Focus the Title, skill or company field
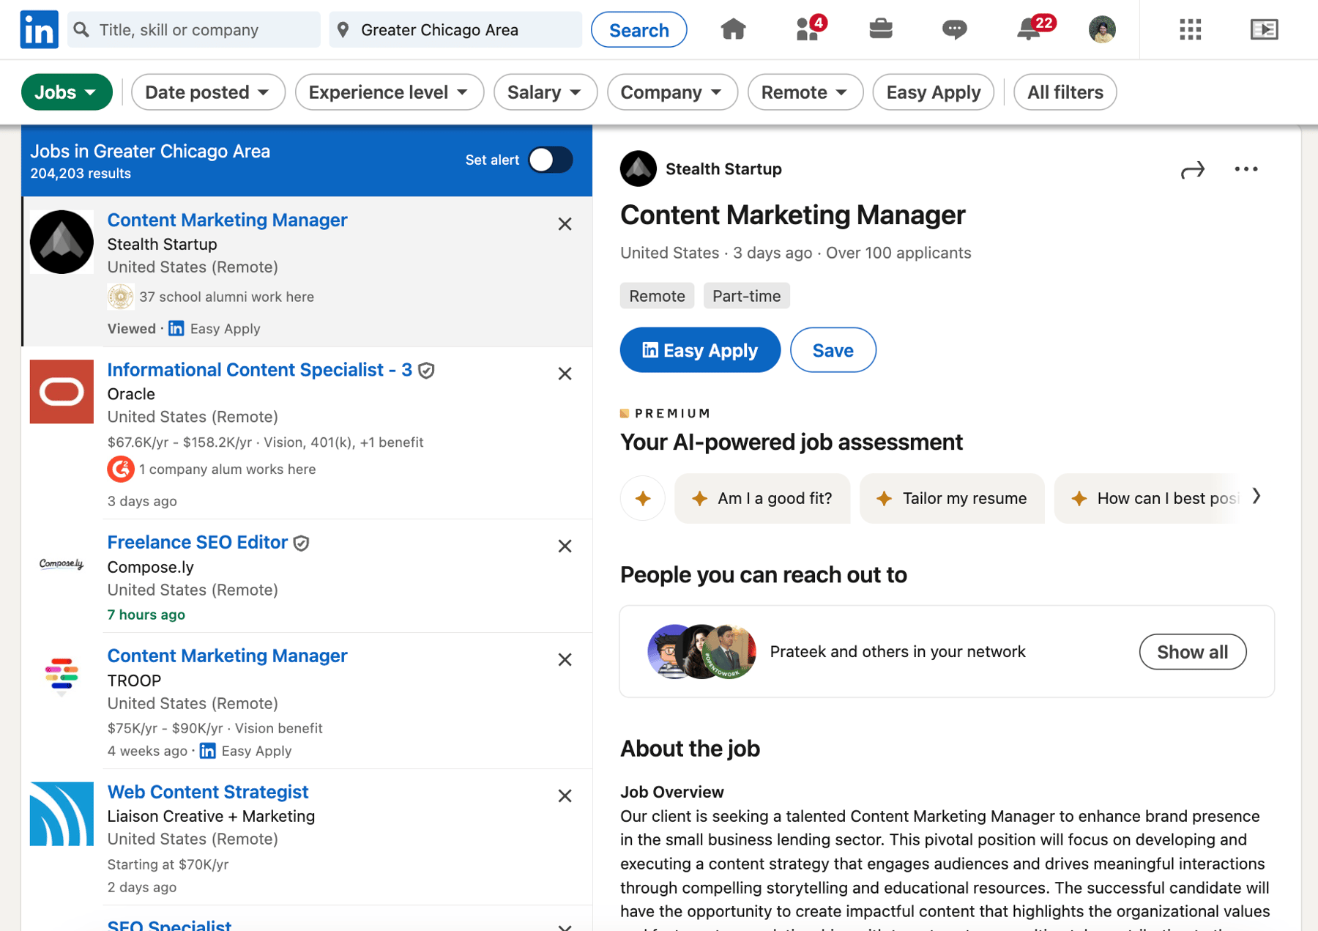Image resolution: width=1318 pixels, height=931 pixels. [x=194, y=30]
